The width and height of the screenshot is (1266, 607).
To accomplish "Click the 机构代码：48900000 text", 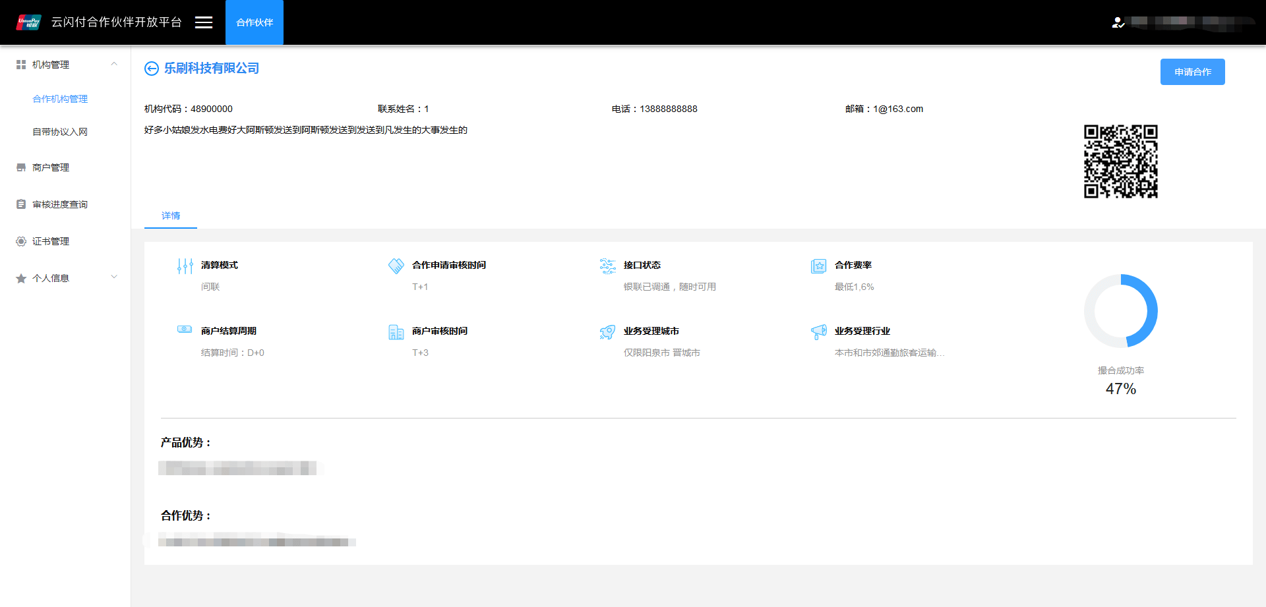I will pos(189,109).
